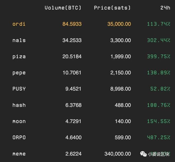The height and width of the screenshot is (162, 175).
Task: Select the pepe token name
Action: pos(19,73)
